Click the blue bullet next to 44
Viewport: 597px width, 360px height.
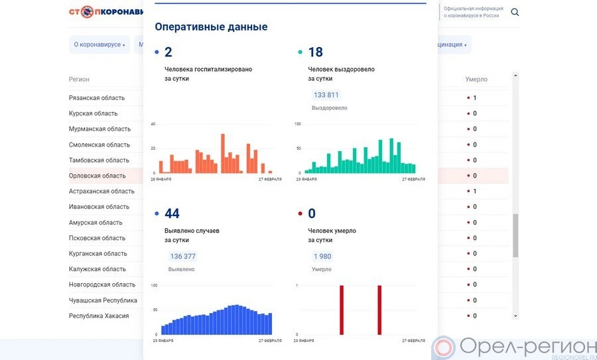click(x=157, y=213)
